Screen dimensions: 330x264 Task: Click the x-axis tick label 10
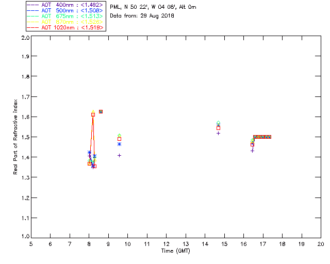click(x=127, y=244)
